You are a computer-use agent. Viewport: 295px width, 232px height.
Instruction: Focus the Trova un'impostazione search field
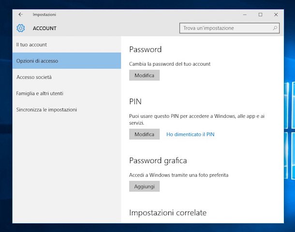pos(229,28)
